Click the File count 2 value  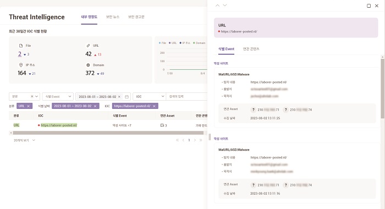pos(20,54)
